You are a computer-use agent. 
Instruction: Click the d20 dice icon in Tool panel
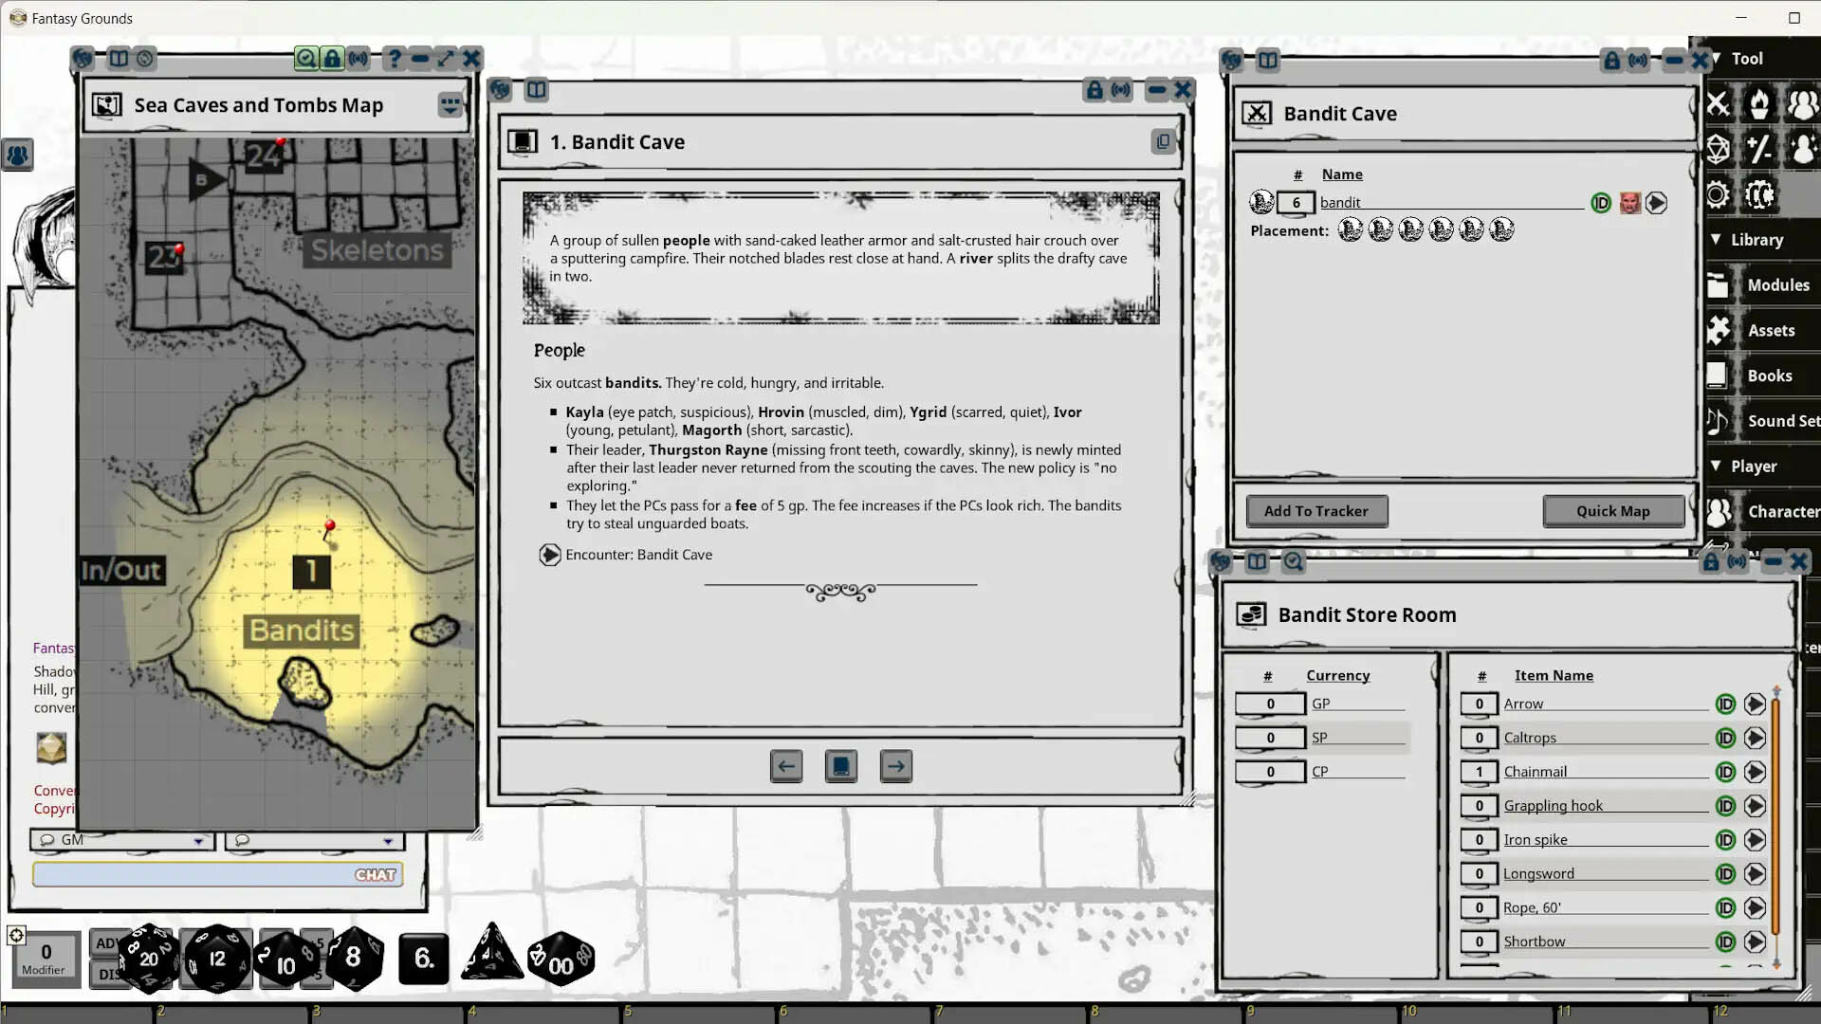[x=1719, y=149]
